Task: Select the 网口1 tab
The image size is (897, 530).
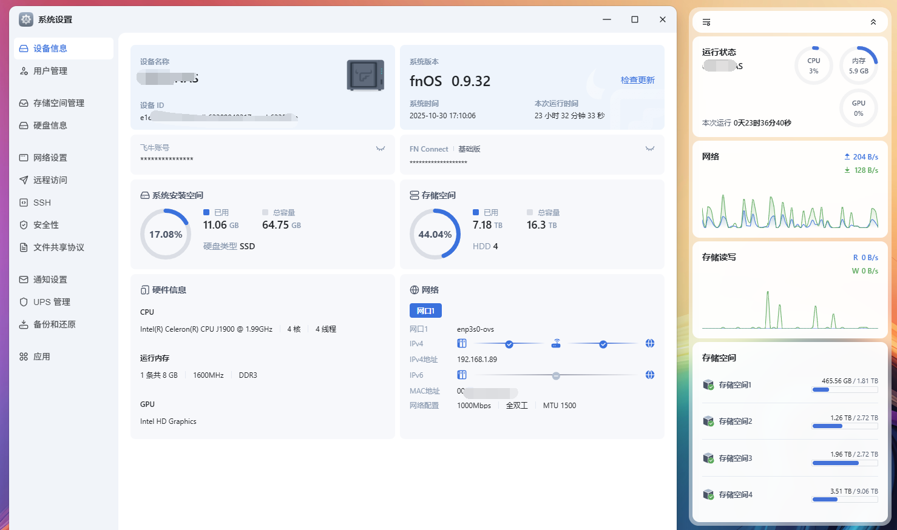Action: tap(425, 310)
